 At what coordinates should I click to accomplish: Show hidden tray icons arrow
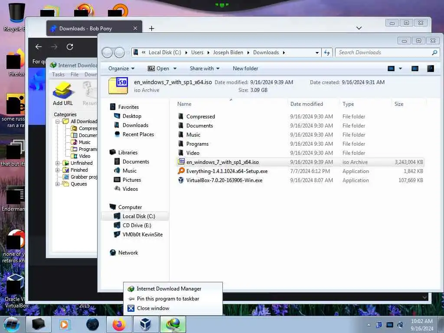[369, 325]
